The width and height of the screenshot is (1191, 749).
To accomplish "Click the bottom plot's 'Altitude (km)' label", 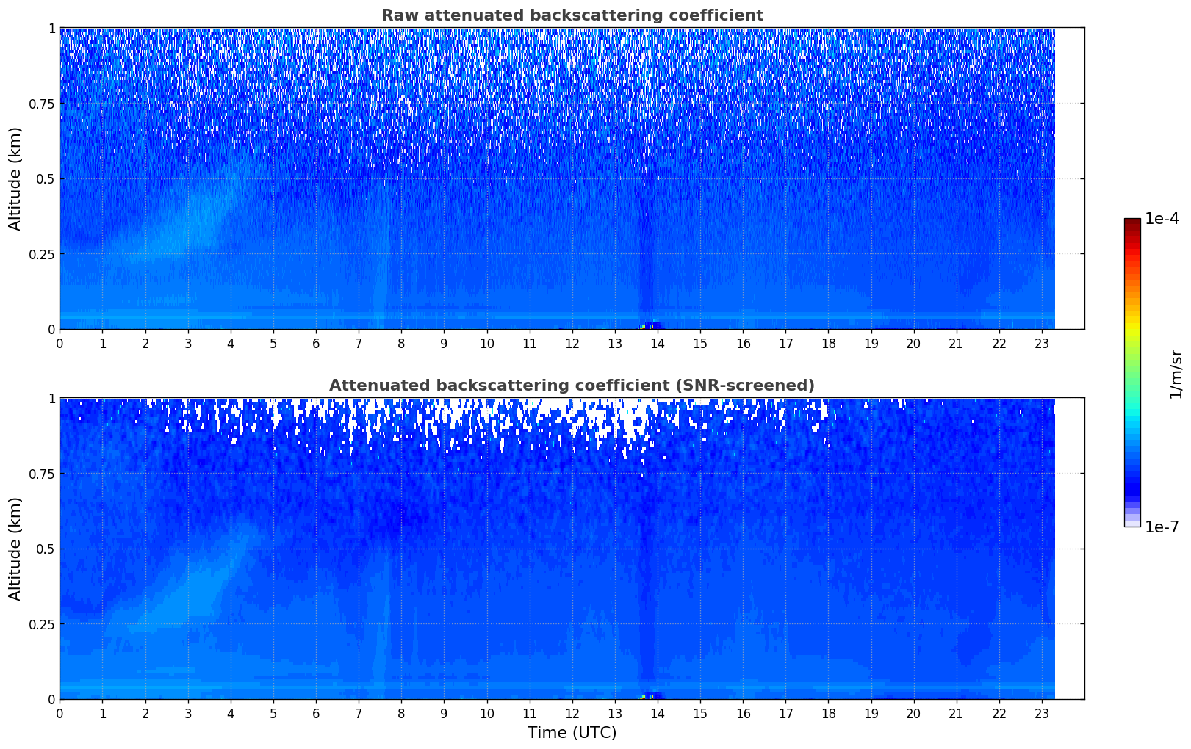I will coord(15,549).
